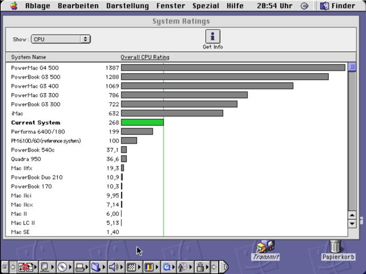Select the Mac IIfx row
Image resolution: width=366 pixels, height=274 pixels.
(x=177, y=168)
